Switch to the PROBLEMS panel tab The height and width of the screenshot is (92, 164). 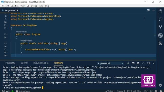point(10,63)
